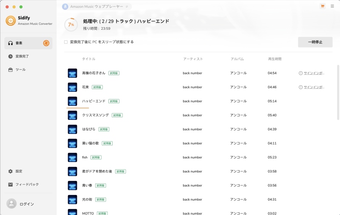
Task: Click album thumbnail of はなびら
Action: (x=72, y=129)
